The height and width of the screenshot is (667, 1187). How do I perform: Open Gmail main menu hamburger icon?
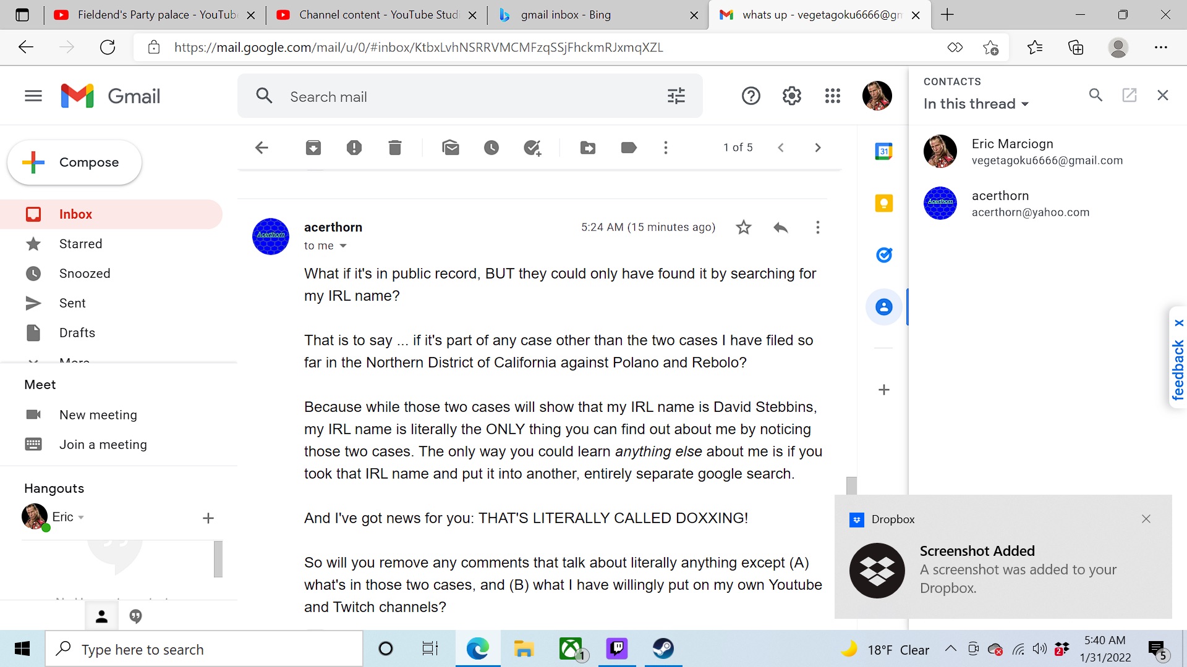click(x=33, y=96)
